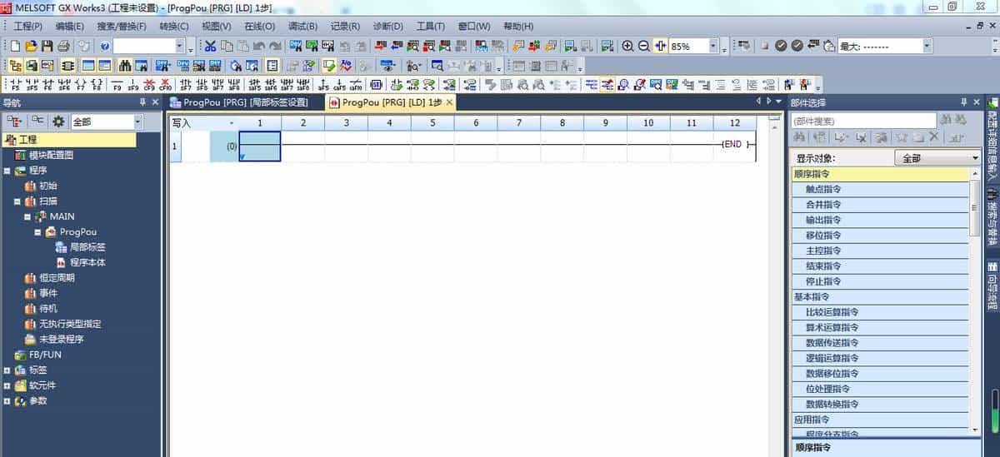Select 模块配置图 in navigation tree

pos(51,156)
